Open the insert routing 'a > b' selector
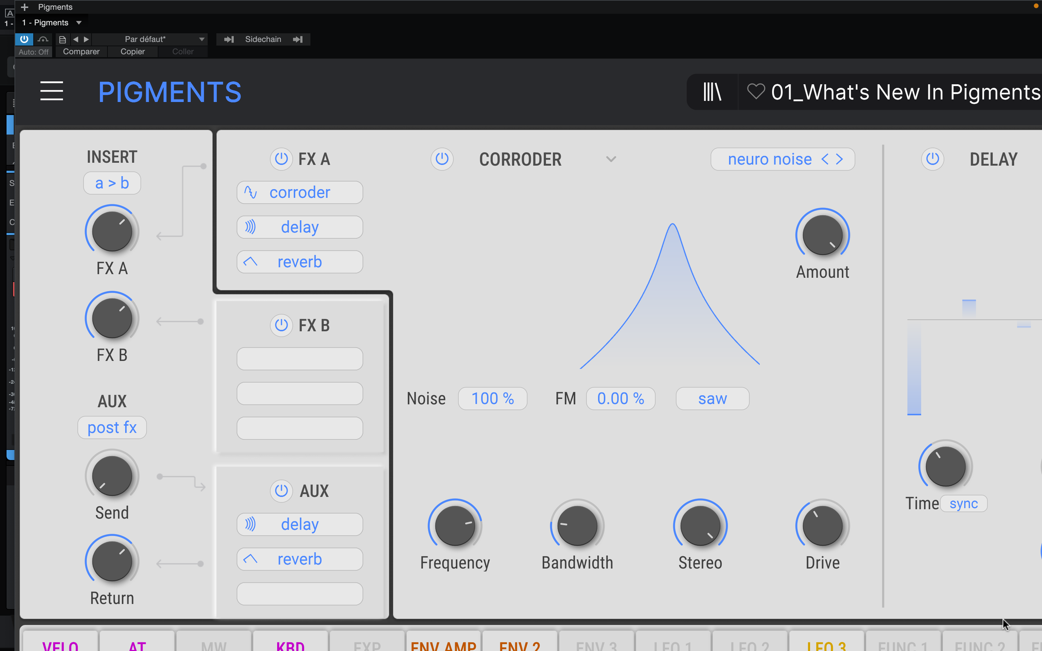This screenshot has height=651, width=1042. pyautogui.click(x=112, y=183)
